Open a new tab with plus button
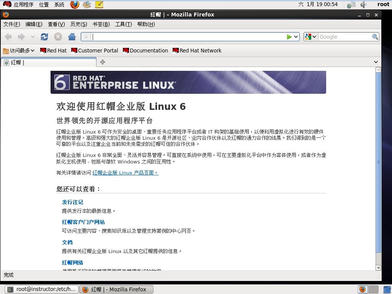Viewport: 392px width, 294px height. pyautogui.click(x=103, y=62)
